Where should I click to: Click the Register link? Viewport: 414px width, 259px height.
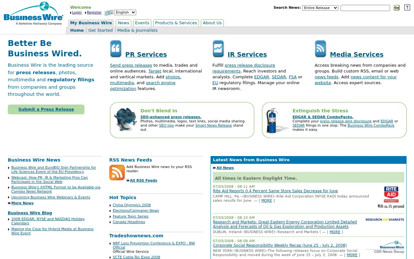click(x=94, y=13)
